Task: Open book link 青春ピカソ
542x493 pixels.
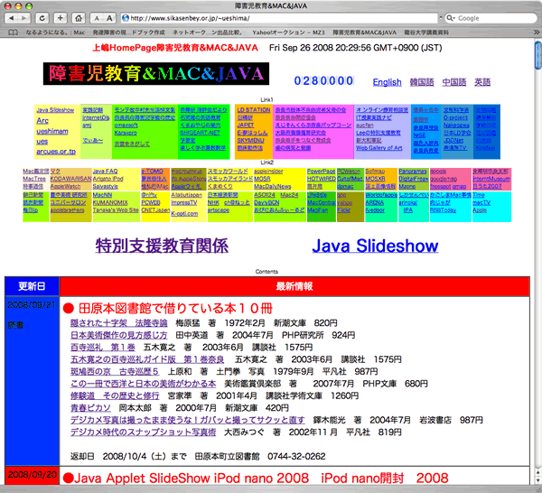Action: point(90,408)
